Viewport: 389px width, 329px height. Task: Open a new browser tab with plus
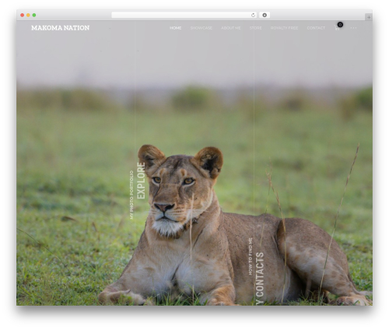[369, 17]
